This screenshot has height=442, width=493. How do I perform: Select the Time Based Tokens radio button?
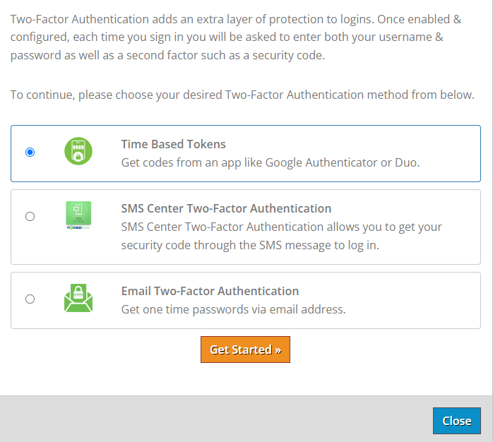(x=30, y=152)
